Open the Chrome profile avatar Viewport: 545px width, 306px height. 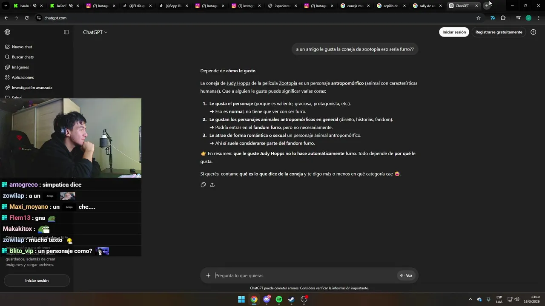click(x=528, y=18)
